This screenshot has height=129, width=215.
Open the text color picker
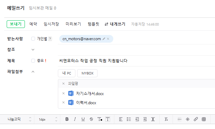click(x=100, y=119)
